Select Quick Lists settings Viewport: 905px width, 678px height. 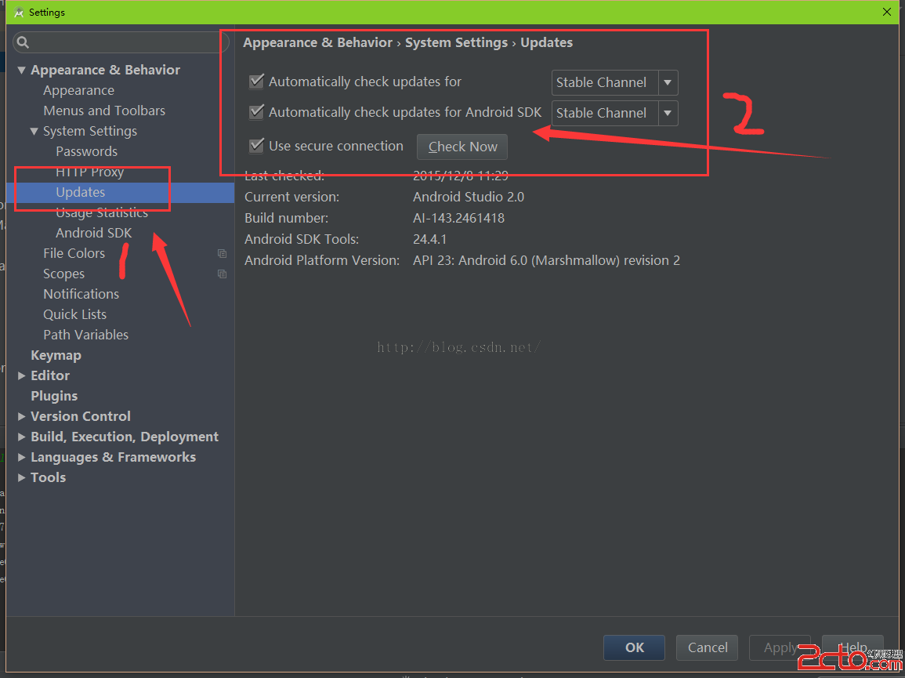click(x=74, y=314)
